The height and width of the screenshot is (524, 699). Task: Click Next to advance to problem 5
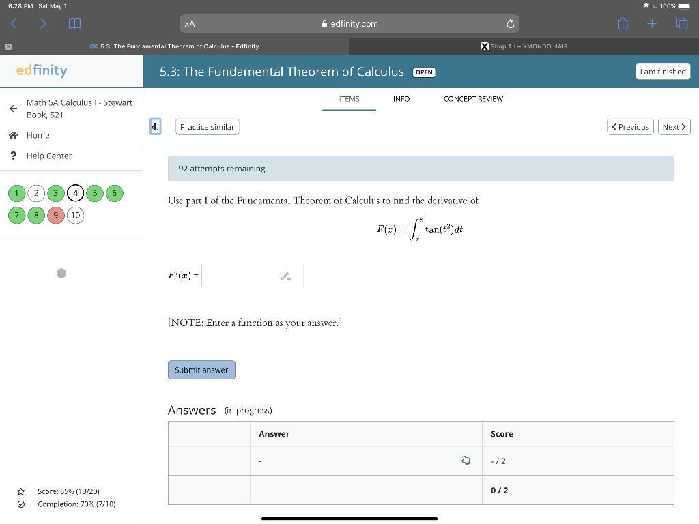click(x=674, y=126)
